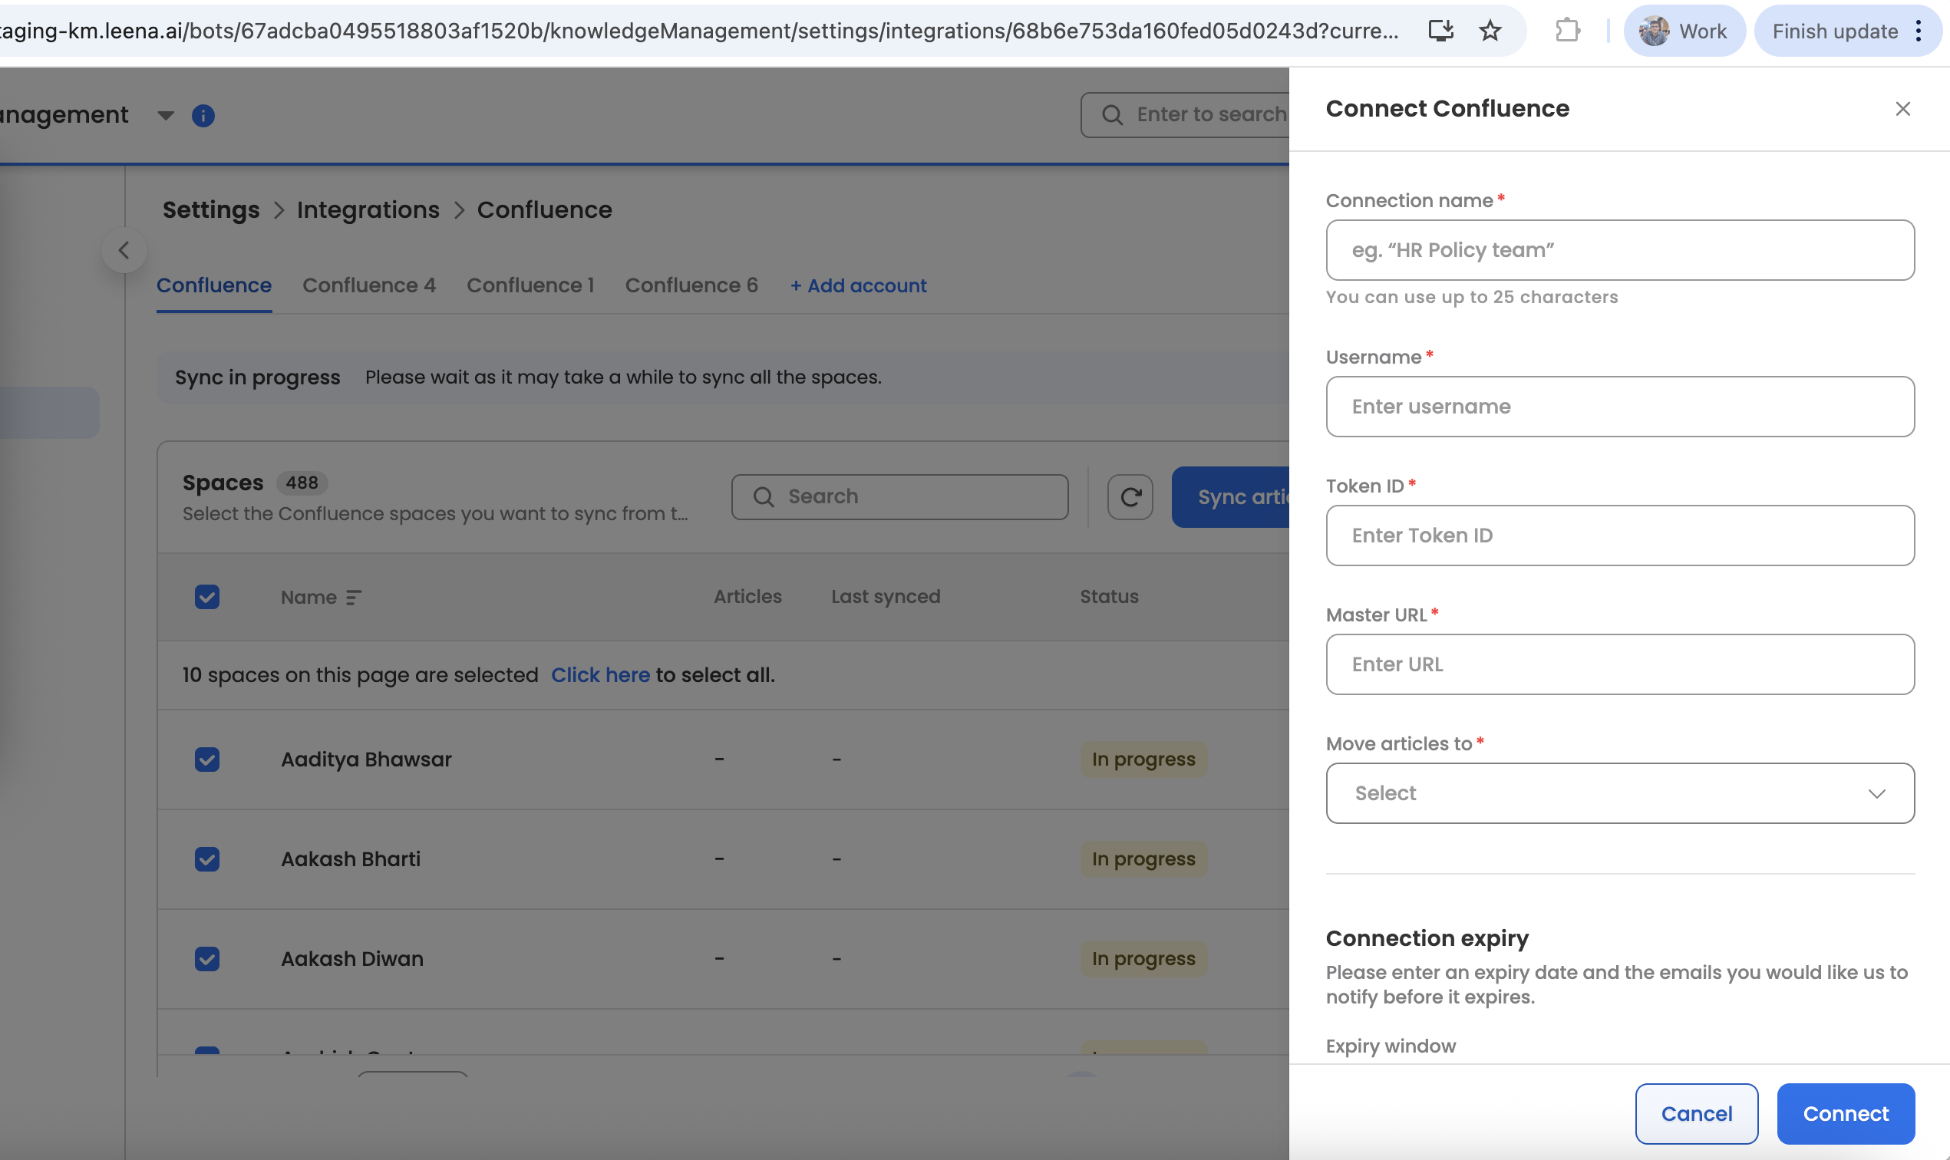Click the Connect button
The height and width of the screenshot is (1160, 1950).
1844,1113
